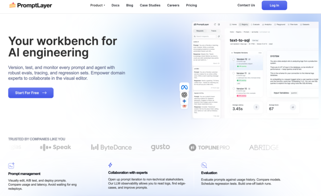Click the Your workbench for AI engineering headline
The image size is (321, 196).
(63, 47)
